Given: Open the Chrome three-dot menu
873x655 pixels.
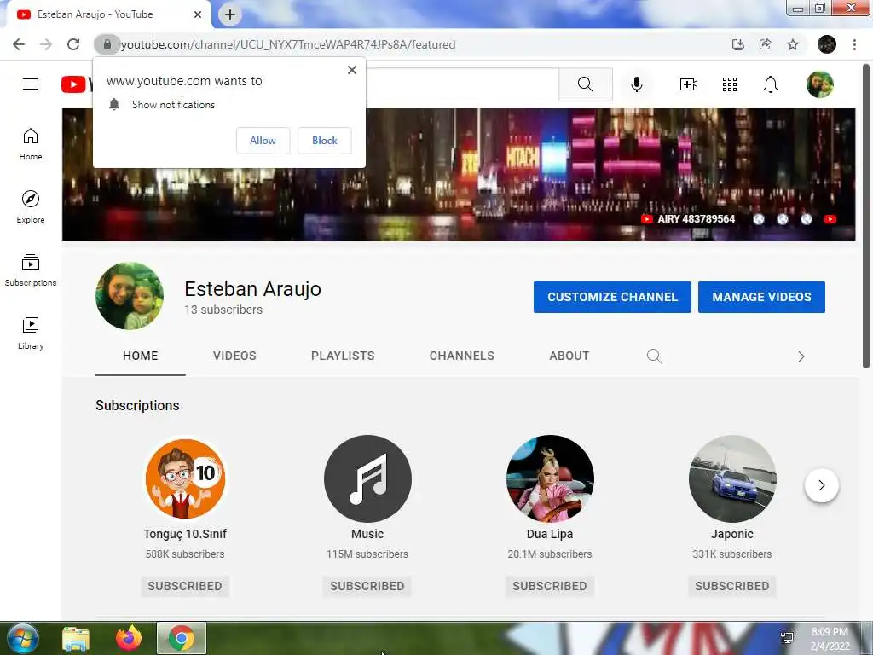Looking at the screenshot, I should (854, 44).
